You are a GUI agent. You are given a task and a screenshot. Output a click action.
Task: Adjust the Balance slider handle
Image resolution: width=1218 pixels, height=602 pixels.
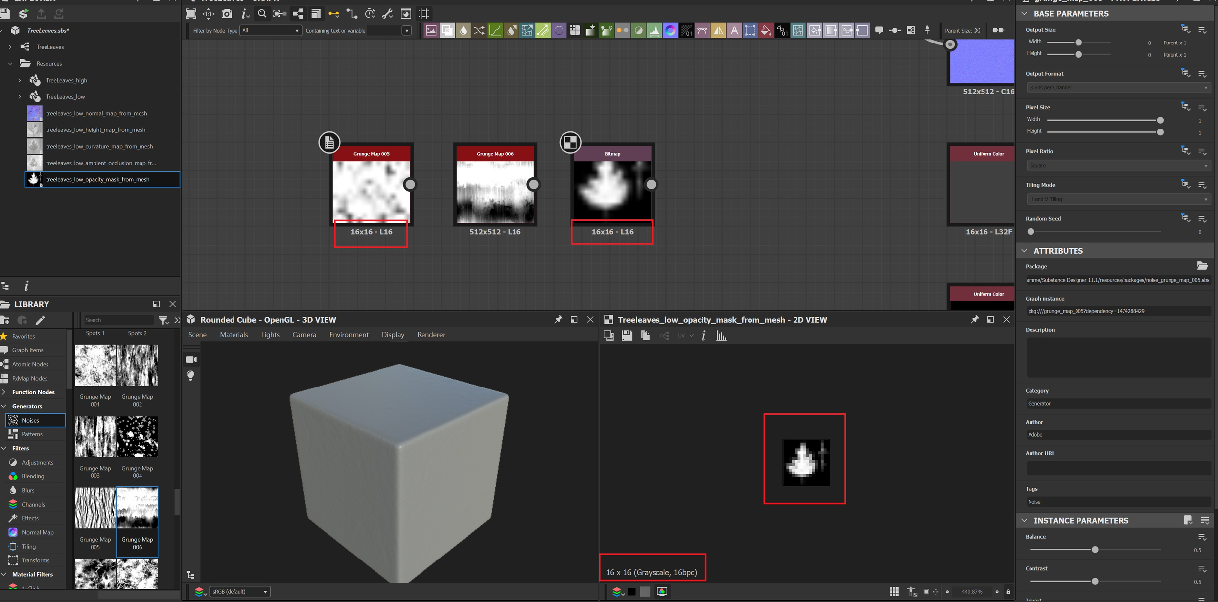coord(1095,550)
